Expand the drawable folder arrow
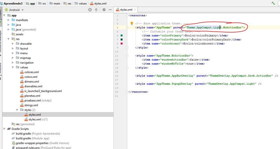 click(13, 44)
